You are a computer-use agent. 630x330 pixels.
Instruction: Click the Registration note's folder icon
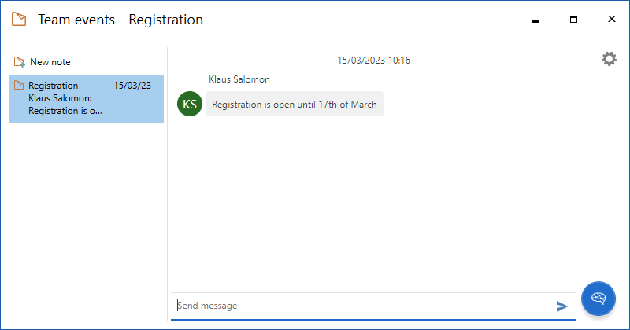19,85
